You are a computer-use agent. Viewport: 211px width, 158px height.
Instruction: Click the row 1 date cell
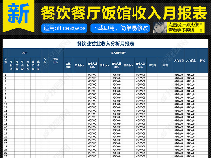5,75
